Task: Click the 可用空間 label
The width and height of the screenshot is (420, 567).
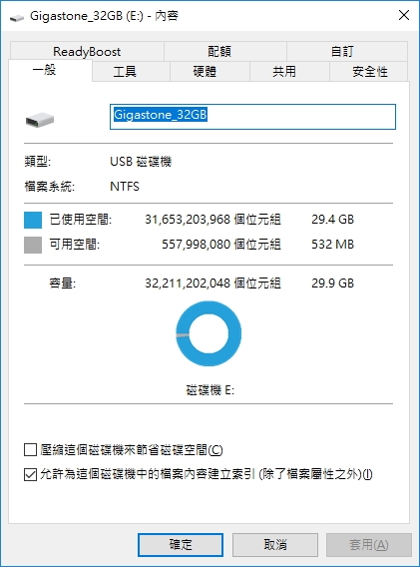Action: (75, 245)
